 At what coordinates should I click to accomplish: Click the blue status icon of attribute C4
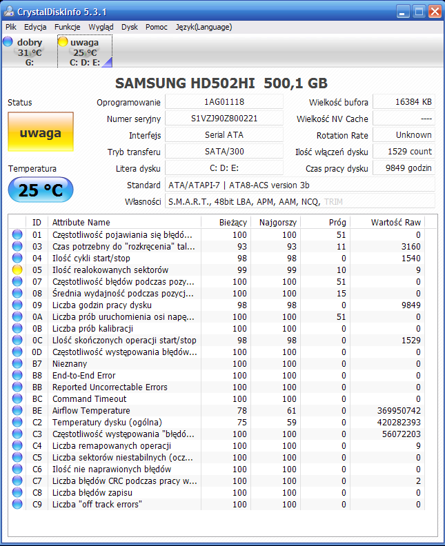(x=17, y=446)
